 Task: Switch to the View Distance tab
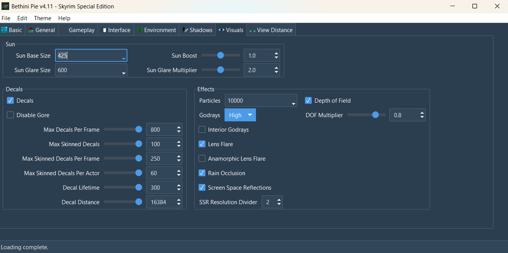point(271,30)
